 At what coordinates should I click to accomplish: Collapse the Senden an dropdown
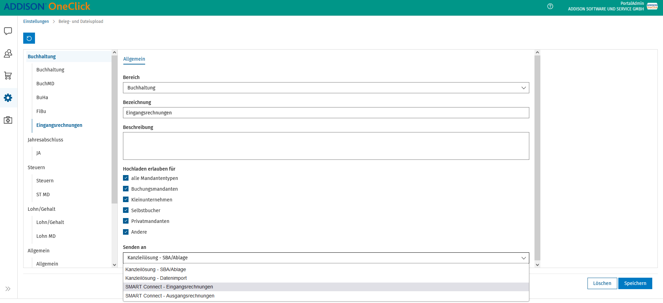click(x=326, y=258)
